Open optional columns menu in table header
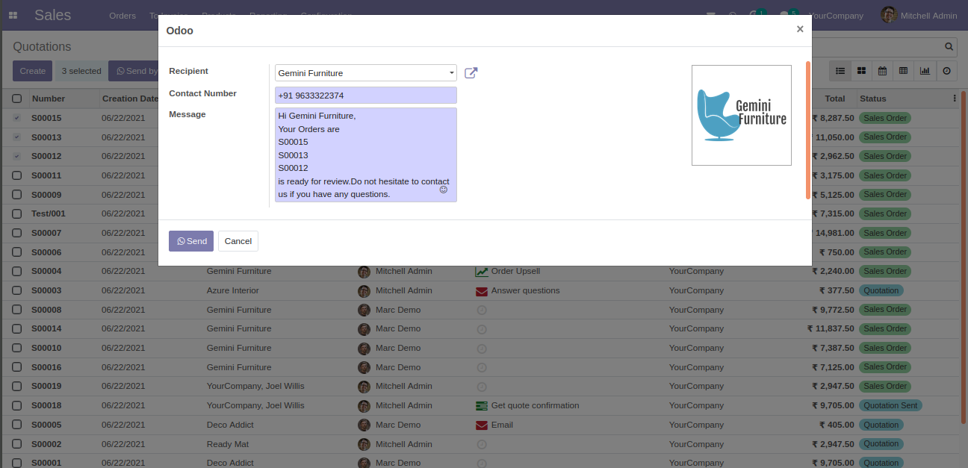This screenshot has width=968, height=468. [954, 99]
